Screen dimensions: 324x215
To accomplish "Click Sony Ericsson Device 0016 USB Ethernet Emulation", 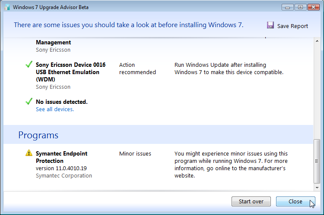I will 71,72.
